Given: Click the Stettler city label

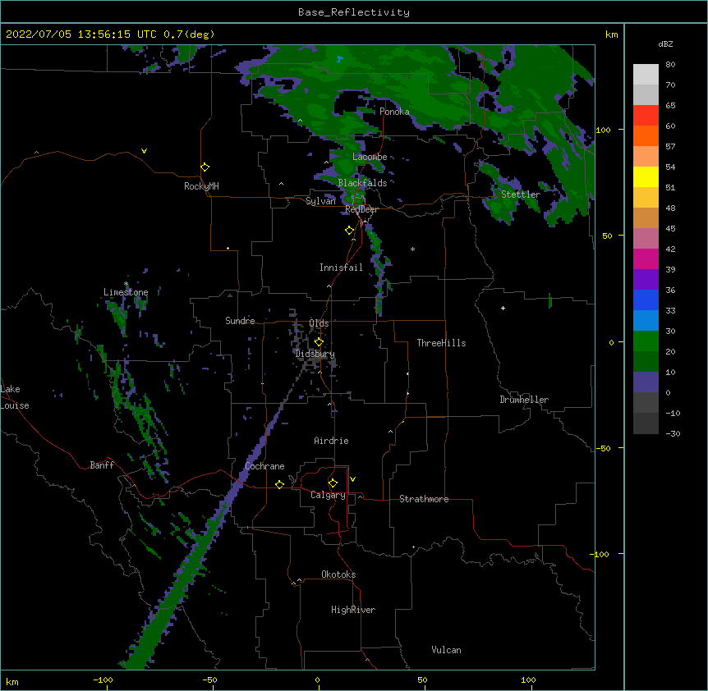Looking at the screenshot, I should (x=521, y=194).
